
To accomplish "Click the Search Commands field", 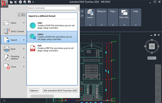I will coord(52,8).
